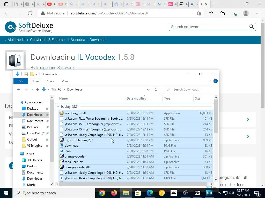Select the icon PNG file

136,151
